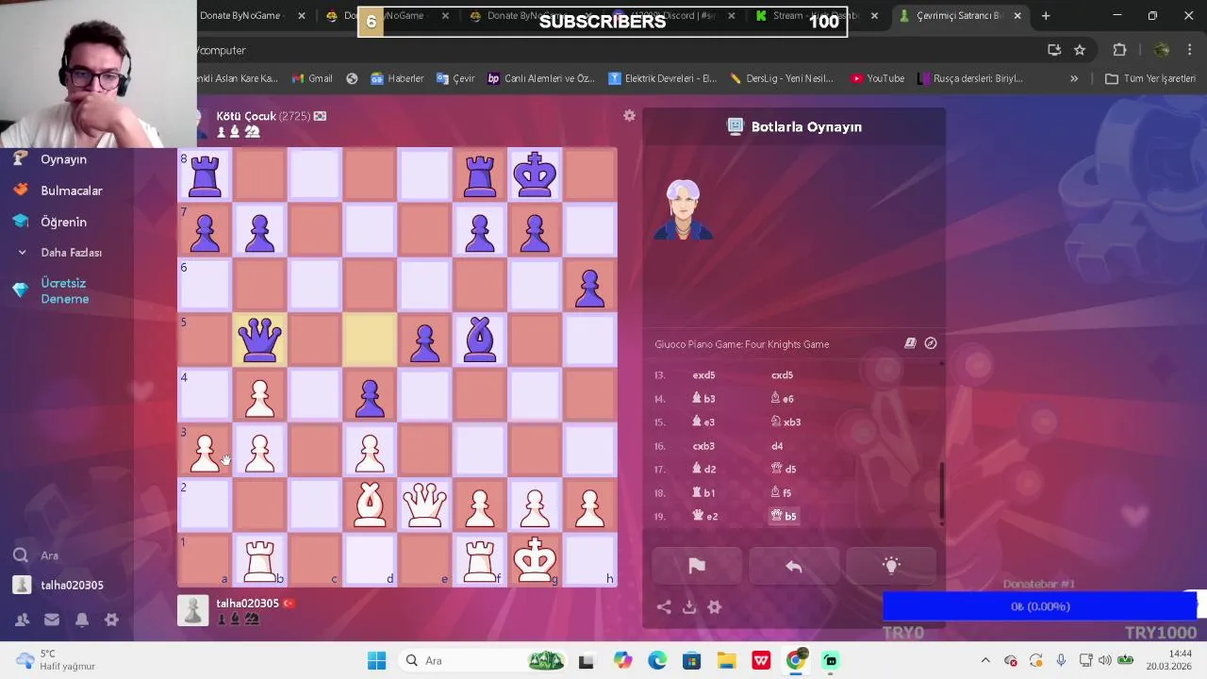
Task: Click the share game icon
Action: pyautogui.click(x=664, y=607)
